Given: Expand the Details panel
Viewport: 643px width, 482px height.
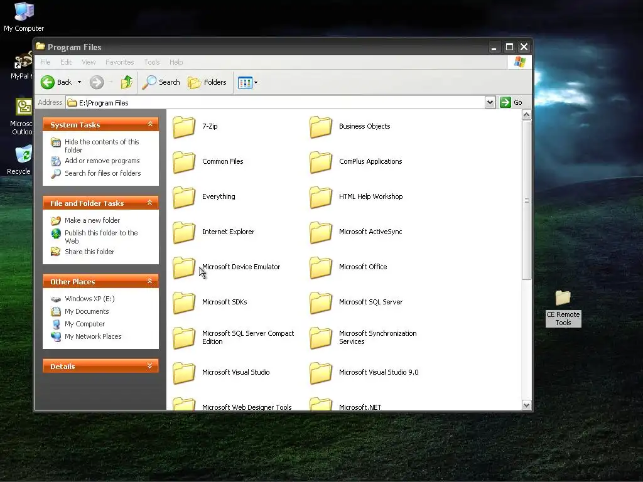Looking at the screenshot, I should pos(150,366).
